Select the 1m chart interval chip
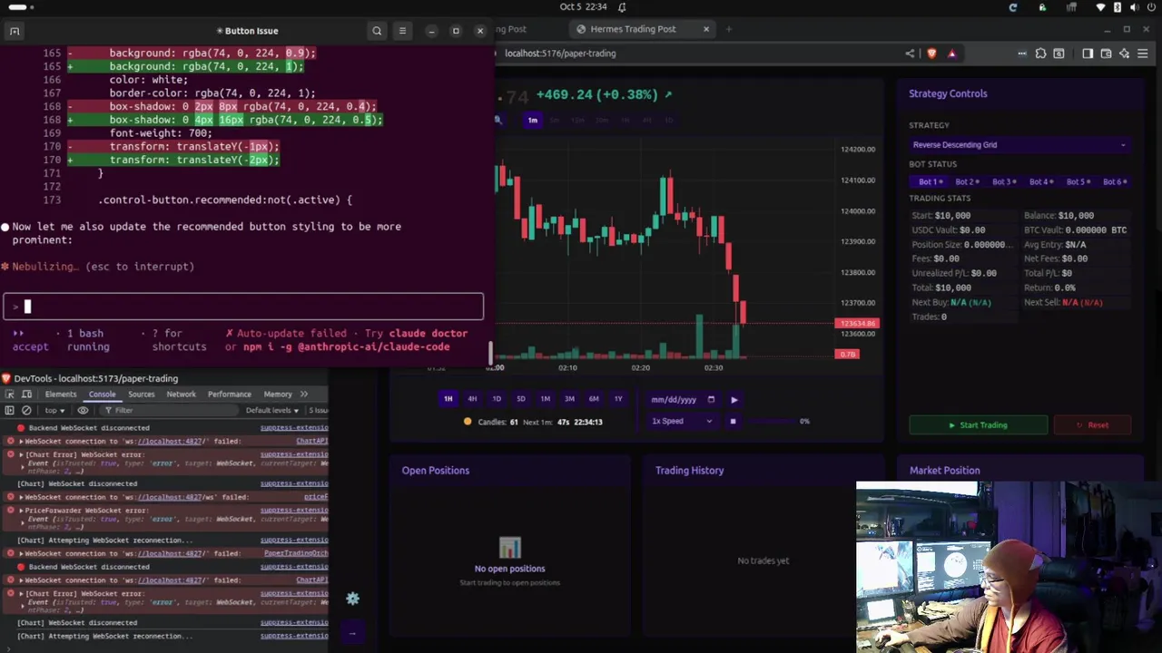1162x653 pixels. pyautogui.click(x=533, y=120)
